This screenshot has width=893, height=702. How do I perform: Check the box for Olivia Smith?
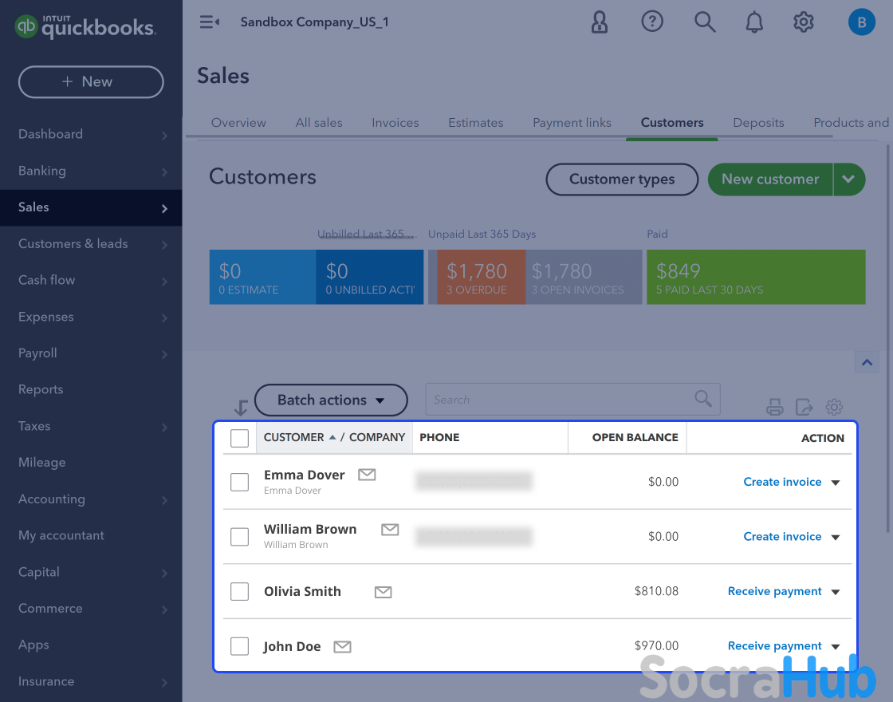239,591
